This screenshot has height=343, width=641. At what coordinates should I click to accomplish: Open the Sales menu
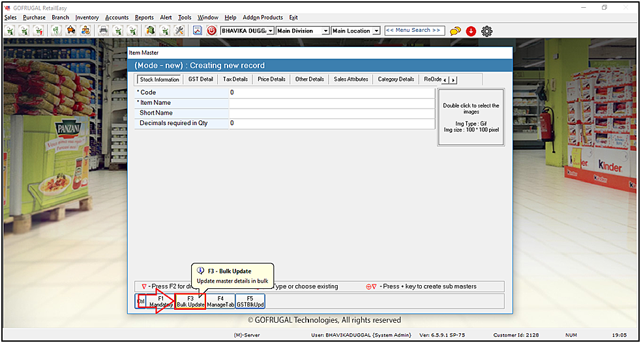point(10,18)
